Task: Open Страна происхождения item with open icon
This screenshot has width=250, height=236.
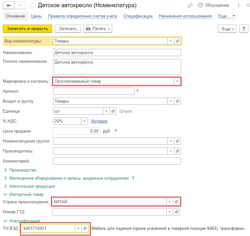Action: coord(176,202)
